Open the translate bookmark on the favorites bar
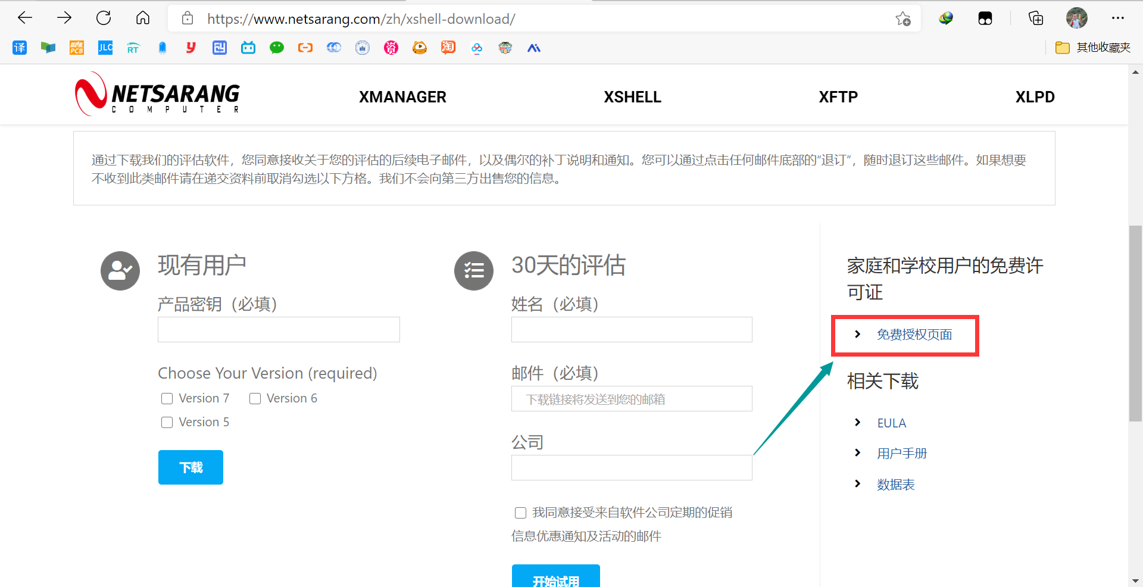The width and height of the screenshot is (1143, 587). tap(20, 48)
